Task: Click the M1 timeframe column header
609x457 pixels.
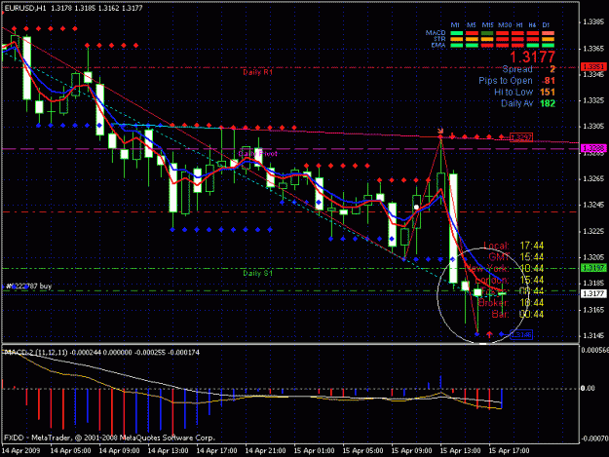Action: [455, 25]
